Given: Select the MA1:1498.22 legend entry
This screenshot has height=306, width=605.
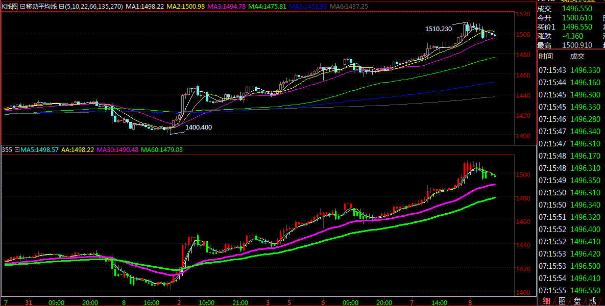Looking at the screenshot, I should point(145,7).
